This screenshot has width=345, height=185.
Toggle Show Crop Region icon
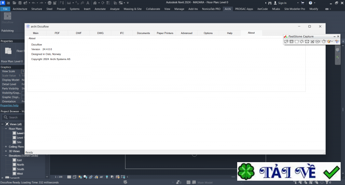(96, 177)
